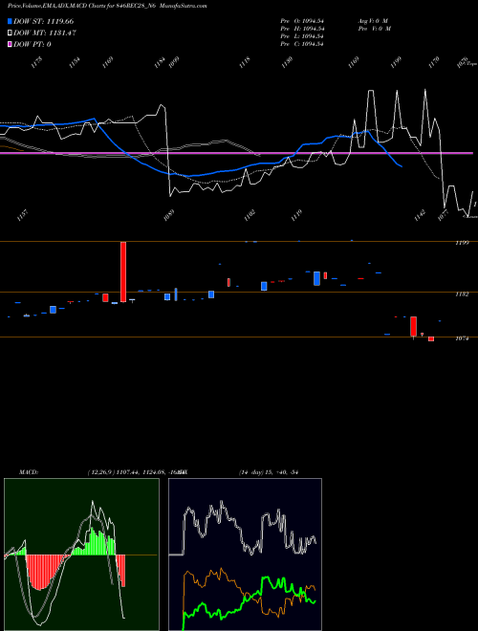Screen dimensions: 478x631
Task: Select the 'DOW PT: 0' legend text
Action: [33, 44]
